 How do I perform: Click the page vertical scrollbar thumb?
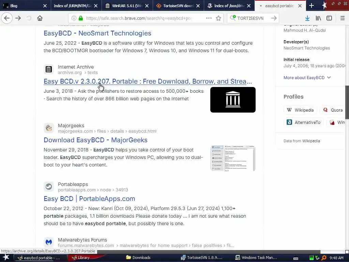coord(347,102)
